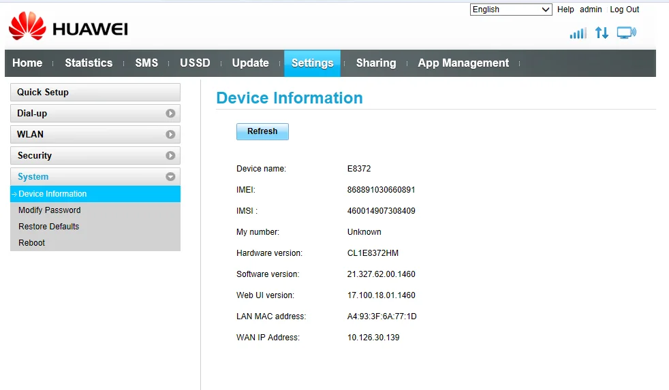Click hardware version CL1E8372HM
Image resolution: width=669 pixels, height=390 pixels.
coord(373,253)
